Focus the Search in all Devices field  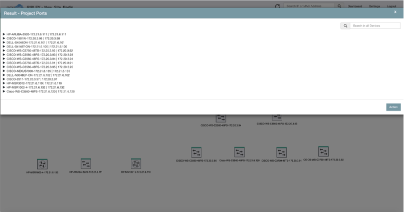tap(375, 25)
